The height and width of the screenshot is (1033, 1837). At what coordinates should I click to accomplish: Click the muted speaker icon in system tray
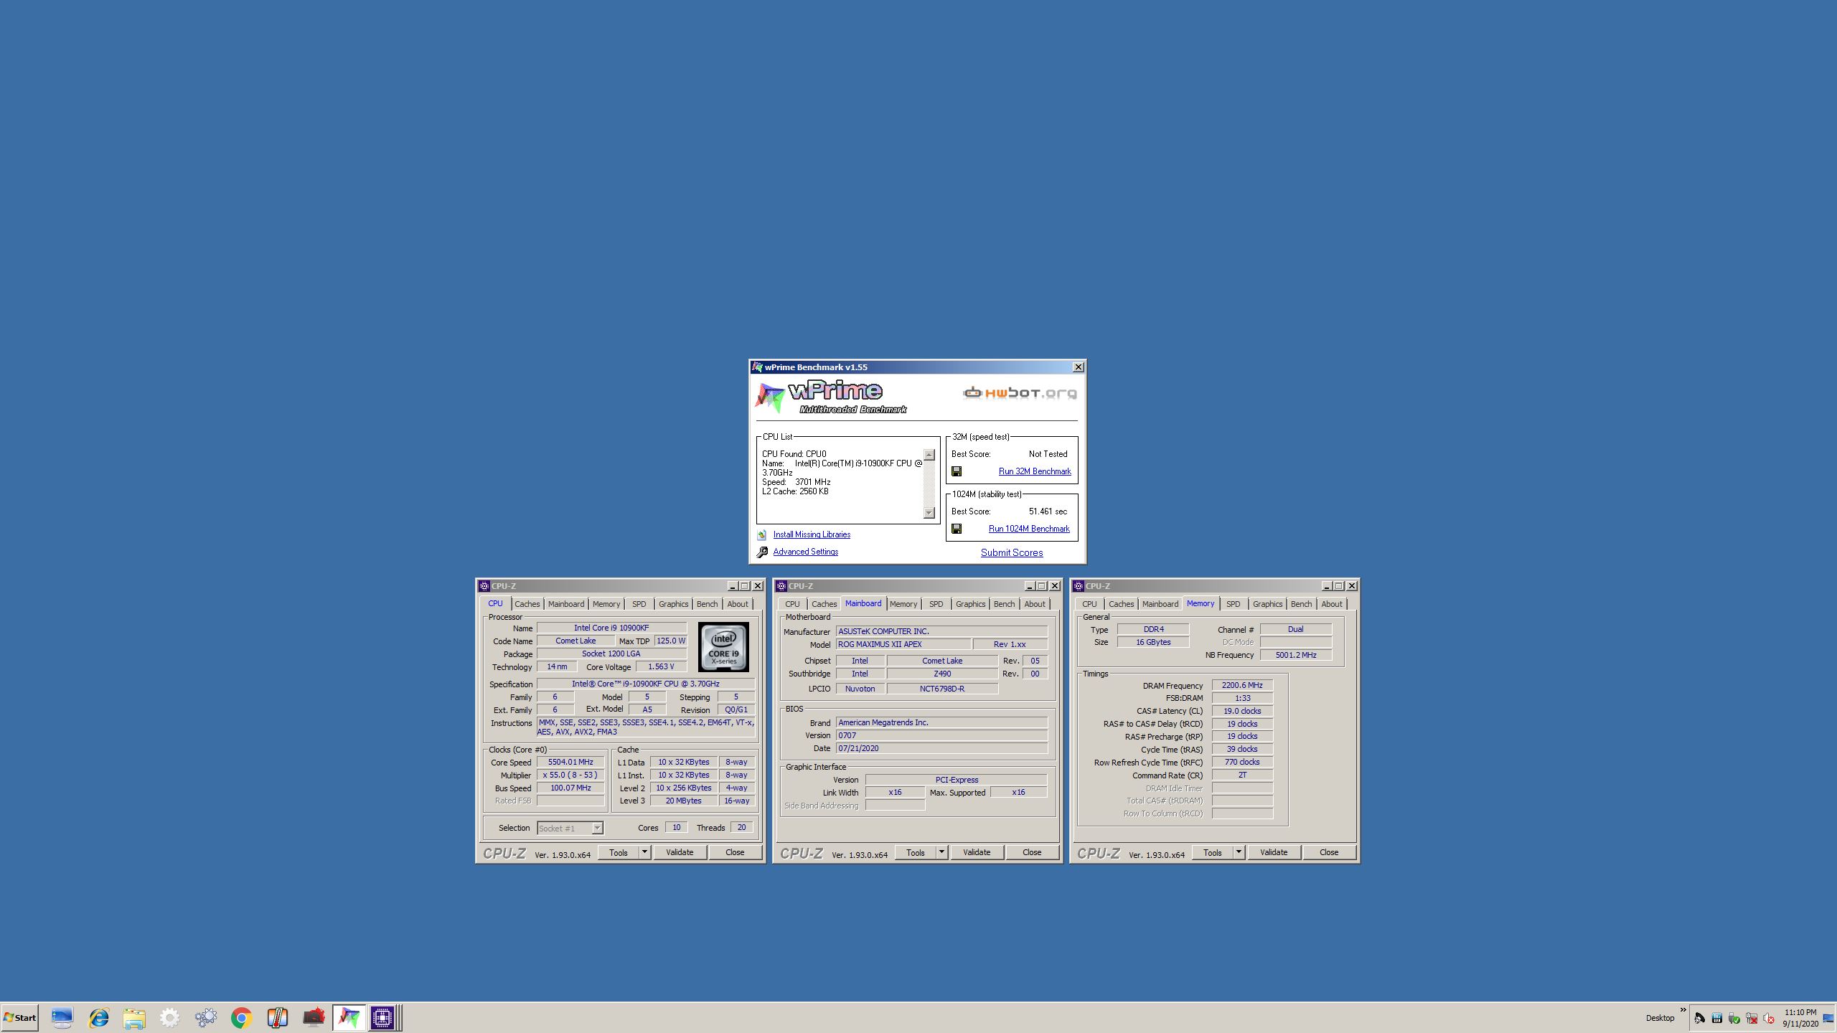1769,1019
